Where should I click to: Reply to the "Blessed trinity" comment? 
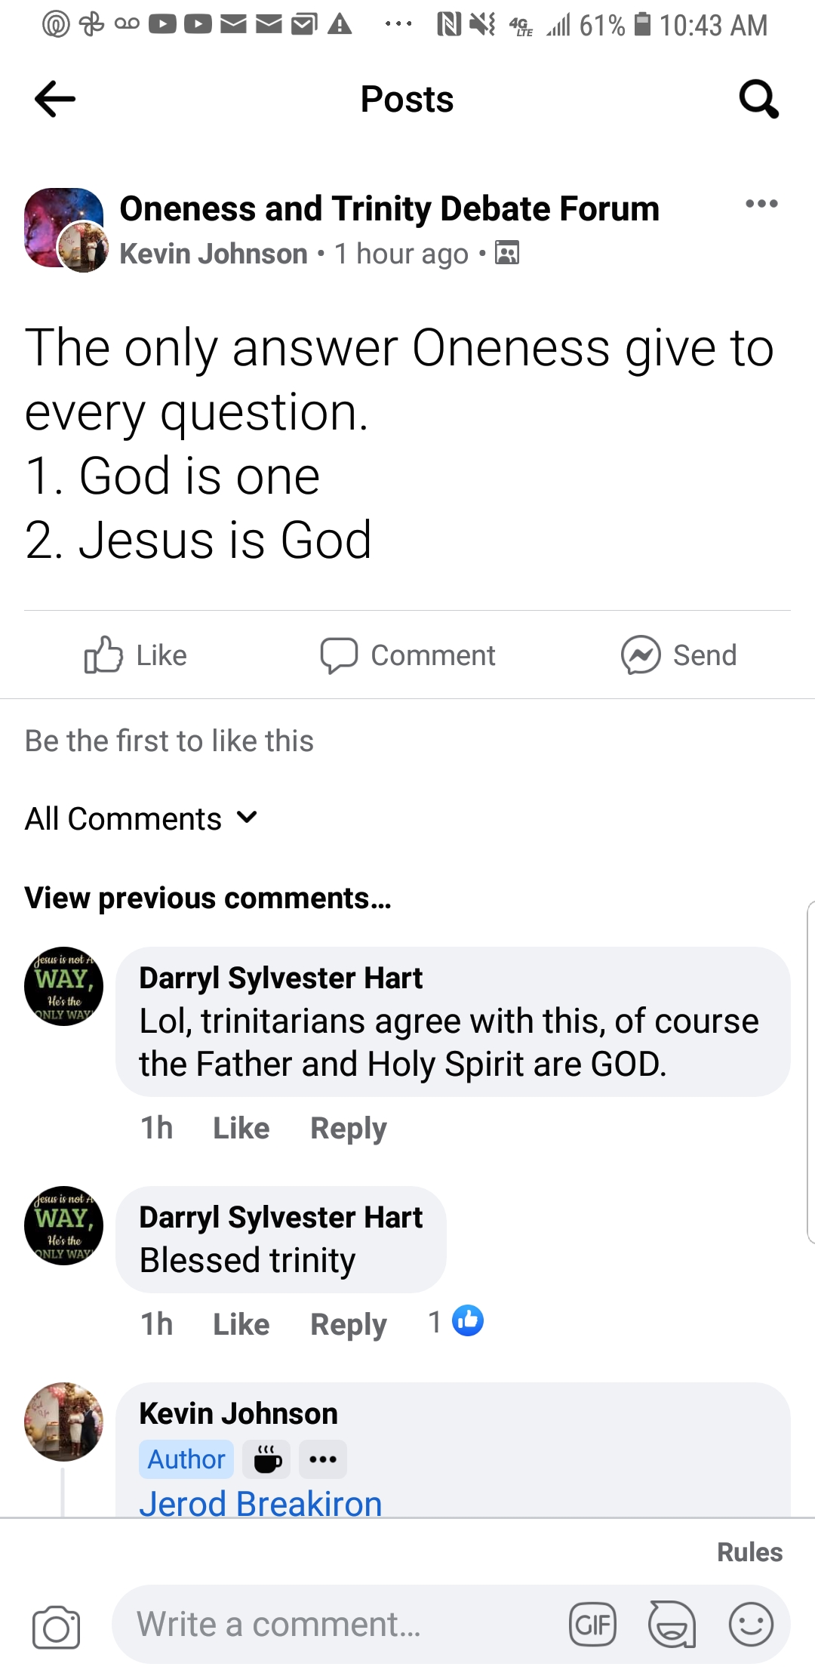coord(348,1324)
